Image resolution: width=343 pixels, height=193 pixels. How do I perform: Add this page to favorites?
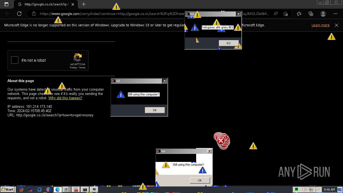pos(285,14)
